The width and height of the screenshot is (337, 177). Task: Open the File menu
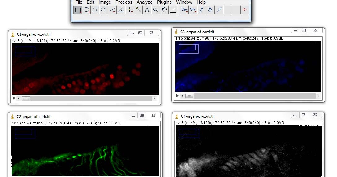click(79, 2)
